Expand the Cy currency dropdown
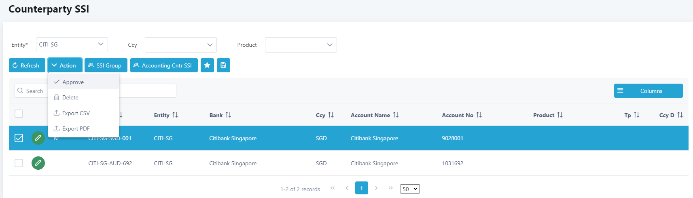 pyautogui.click(x=180, y=45)
